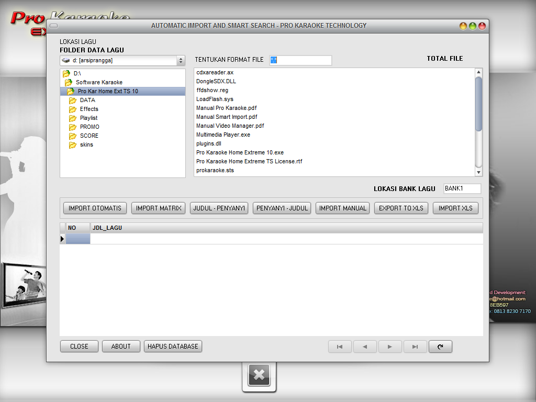536x402 pixels.
Task: Click the yellow minimize window button
Action: click(x=463, y=26)
